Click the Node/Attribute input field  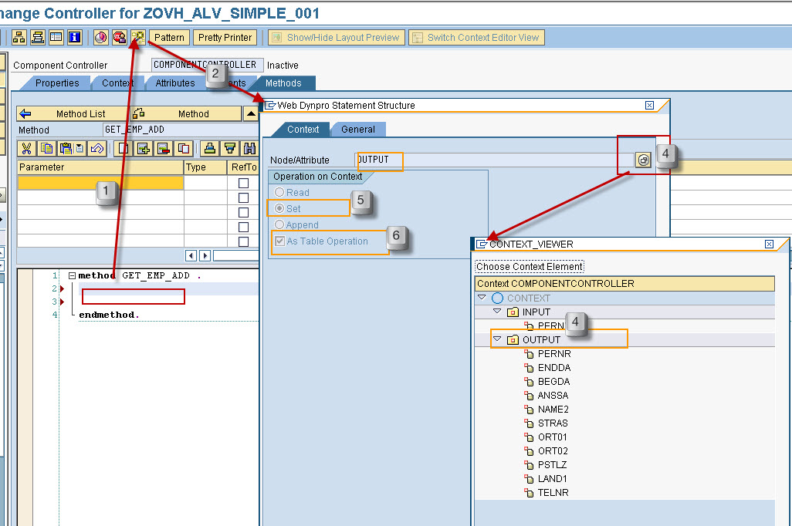pyautogui.click(x=495, y=160)
